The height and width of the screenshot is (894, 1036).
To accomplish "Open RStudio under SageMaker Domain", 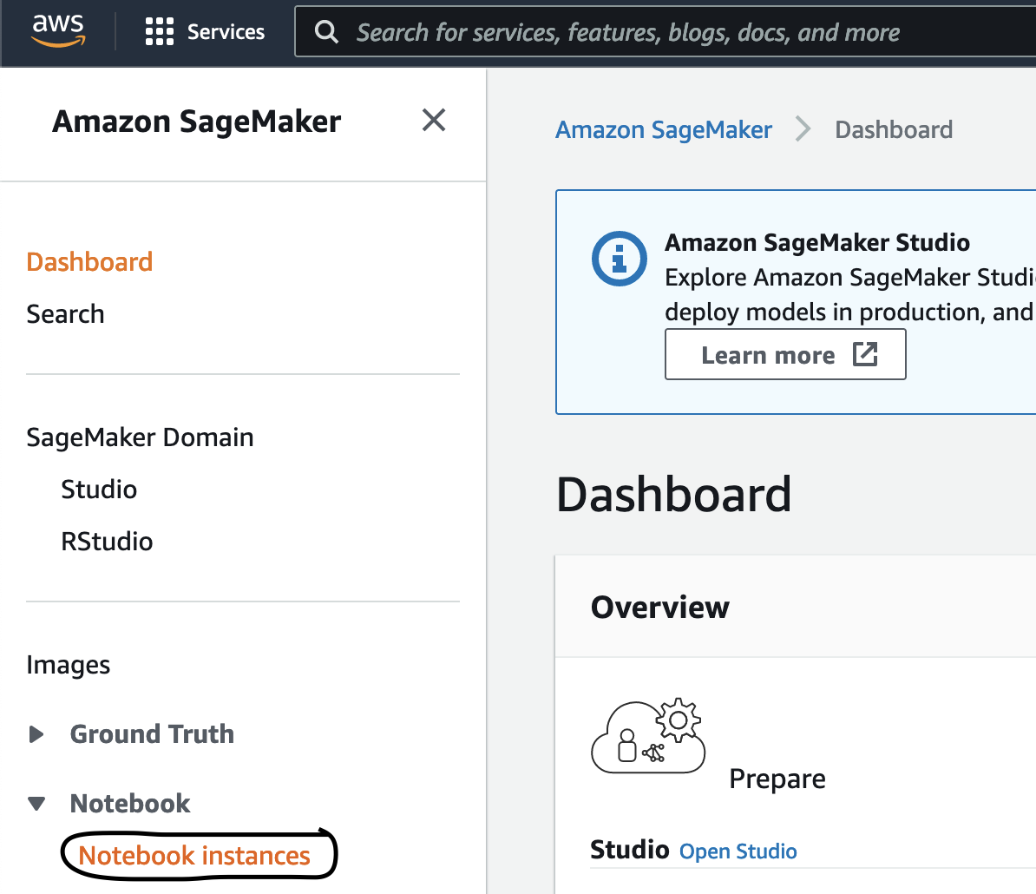I will click(107, 542).
